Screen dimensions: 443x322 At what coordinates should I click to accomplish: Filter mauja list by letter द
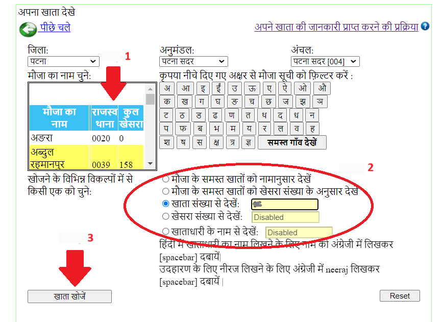(280, 115)
